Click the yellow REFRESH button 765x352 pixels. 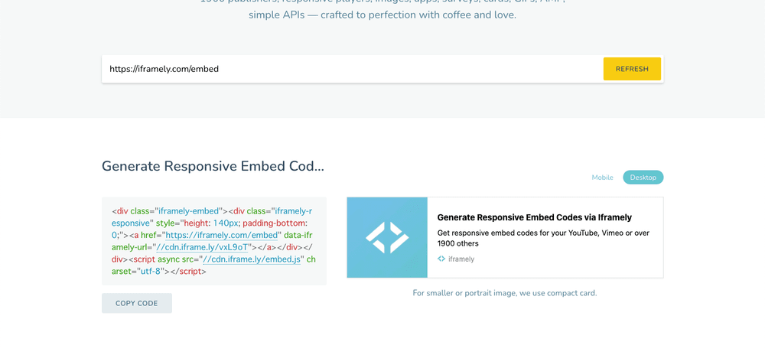(x=632, y=69)
